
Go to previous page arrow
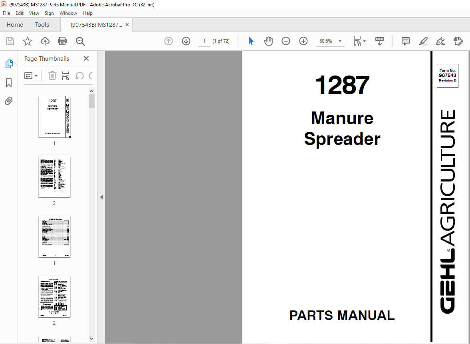(x=169, y=41)
